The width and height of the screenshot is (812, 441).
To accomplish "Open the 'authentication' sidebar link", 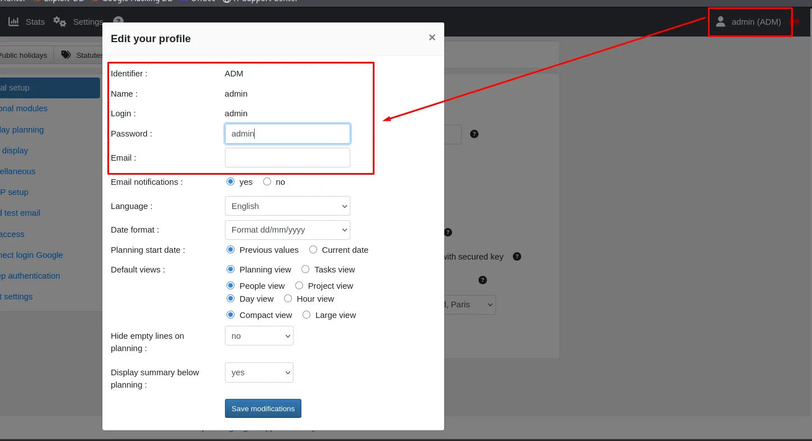I will click(30, 276).
